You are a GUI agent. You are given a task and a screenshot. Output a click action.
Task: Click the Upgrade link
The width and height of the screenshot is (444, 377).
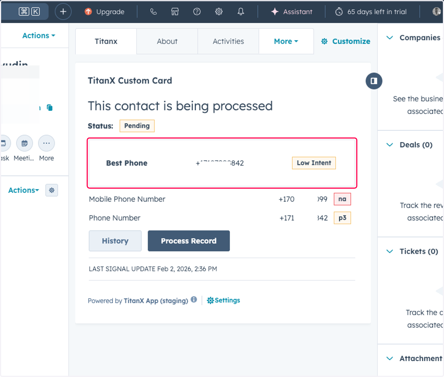point(110,12)
